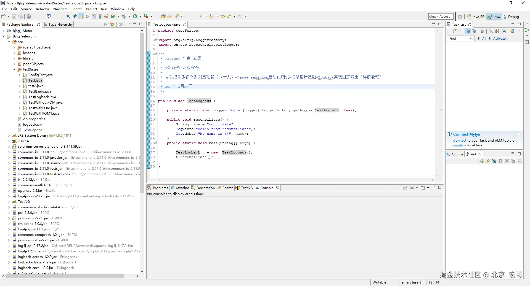Click Collapse All in Package Explorer

106,25
